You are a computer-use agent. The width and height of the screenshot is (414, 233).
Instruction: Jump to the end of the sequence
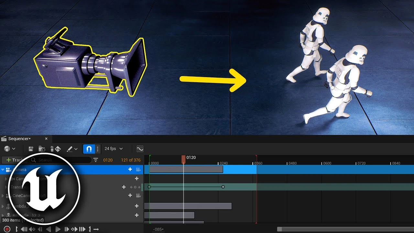pyautogui.click(x=82, y=229)
